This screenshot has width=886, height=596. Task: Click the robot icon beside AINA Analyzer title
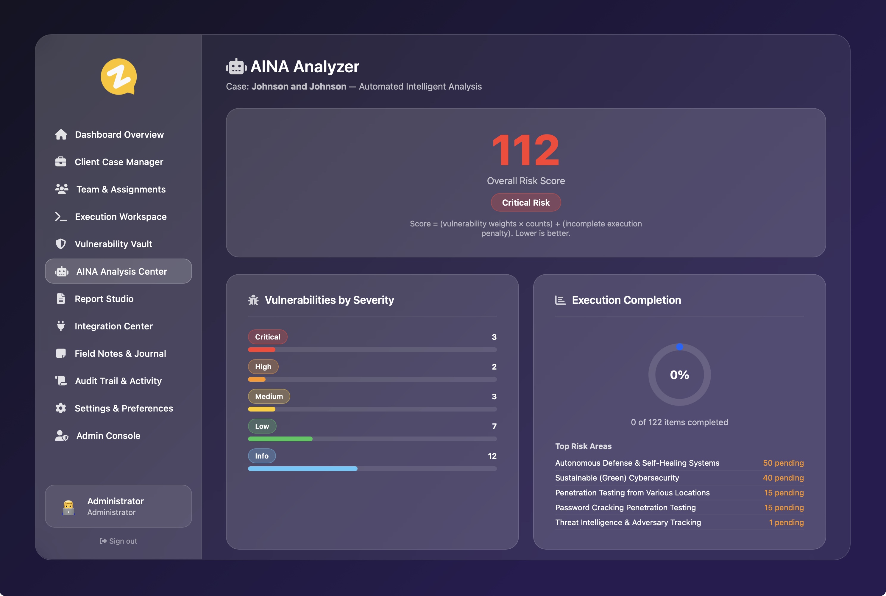[x=236, y=67]
